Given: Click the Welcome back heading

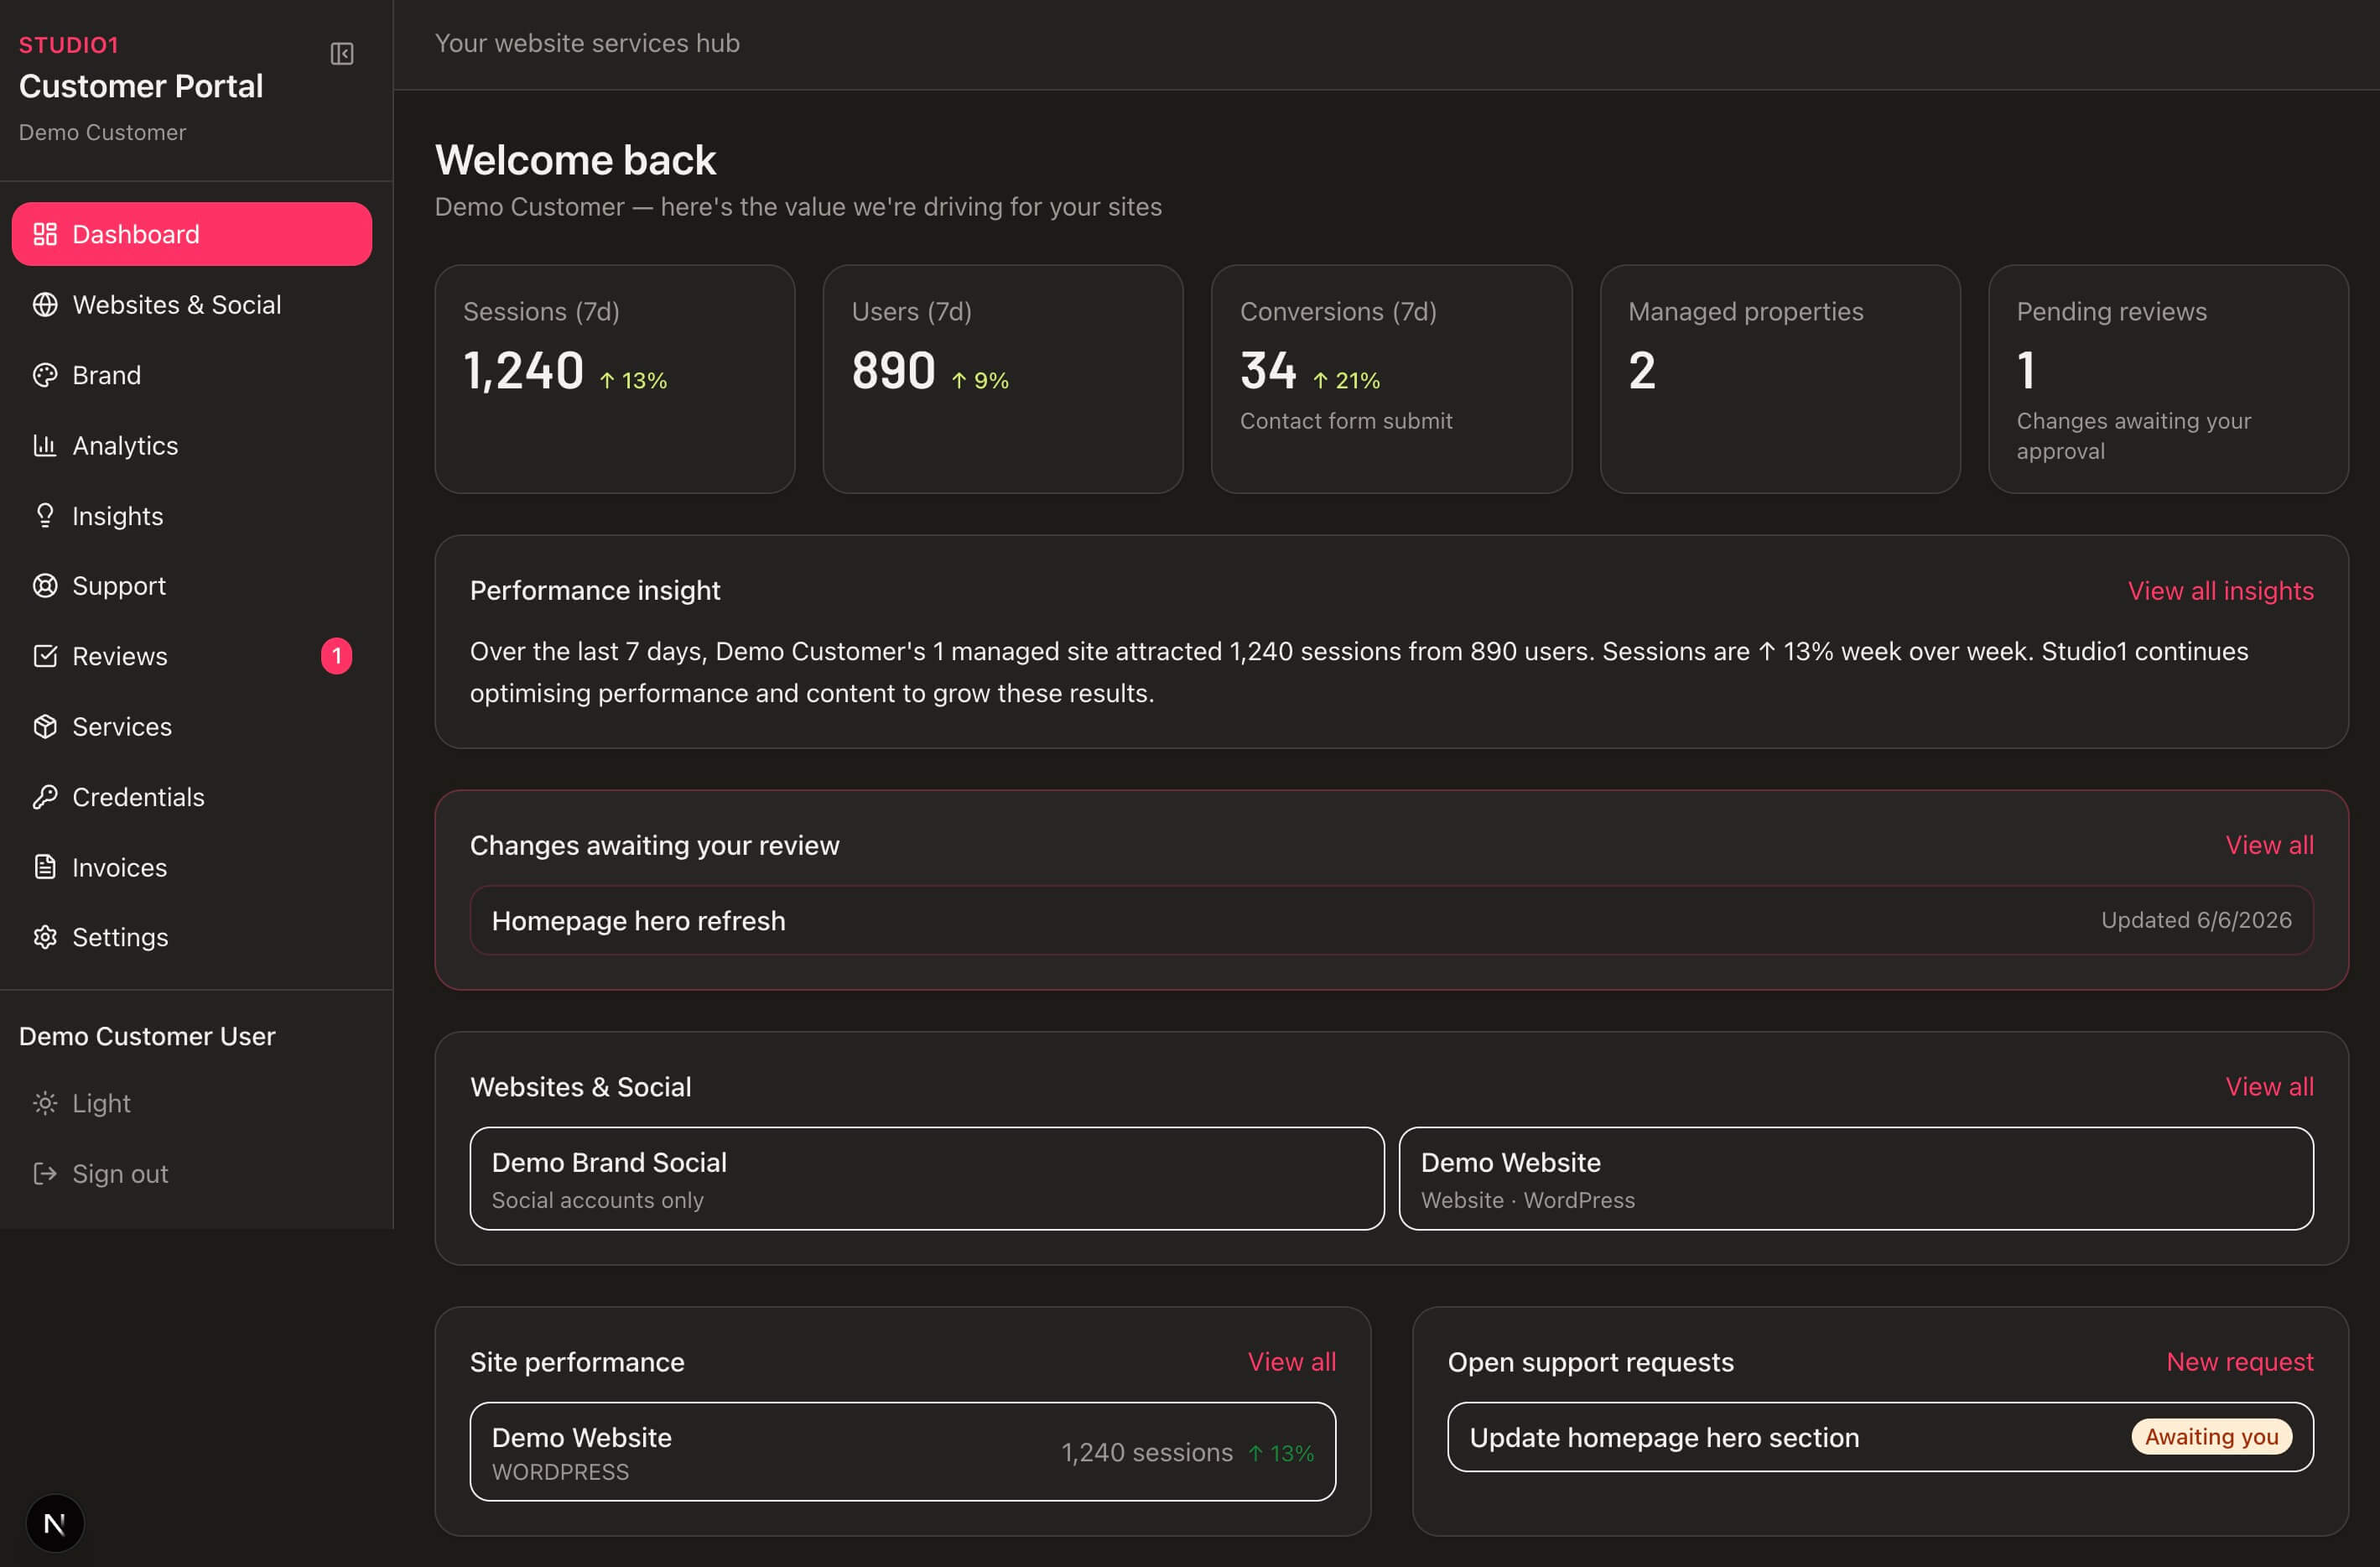Looking at the screenshot, I should tap(575, 160).
